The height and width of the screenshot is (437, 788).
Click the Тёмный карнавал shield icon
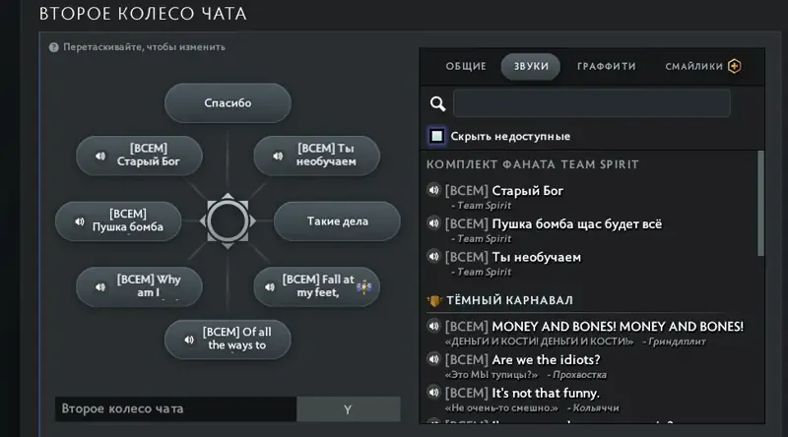(x=433, y=300)
